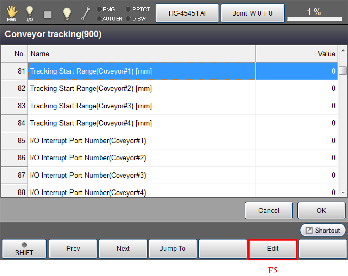Viewport: 348px width, 276px height.
Task: Click the EMG status indicator
Action: pyautogui.click(x=107, y=9)
